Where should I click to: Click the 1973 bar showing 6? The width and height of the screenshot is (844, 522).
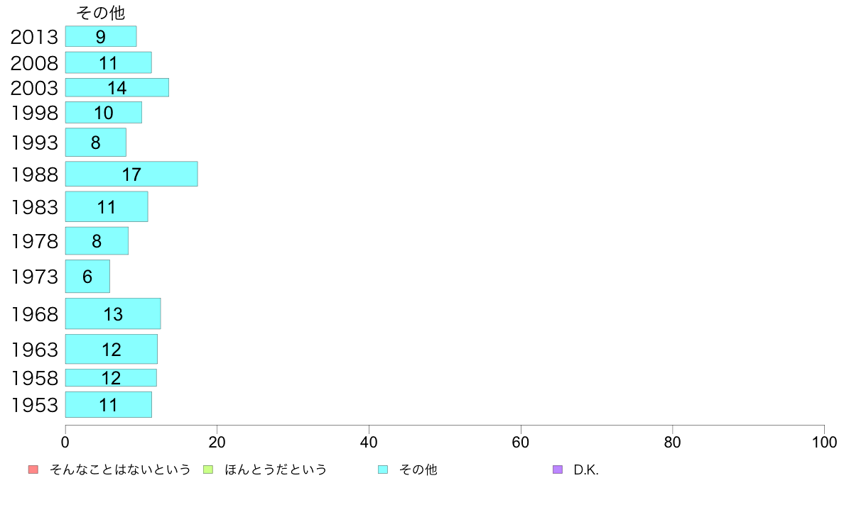coord(87,276)
